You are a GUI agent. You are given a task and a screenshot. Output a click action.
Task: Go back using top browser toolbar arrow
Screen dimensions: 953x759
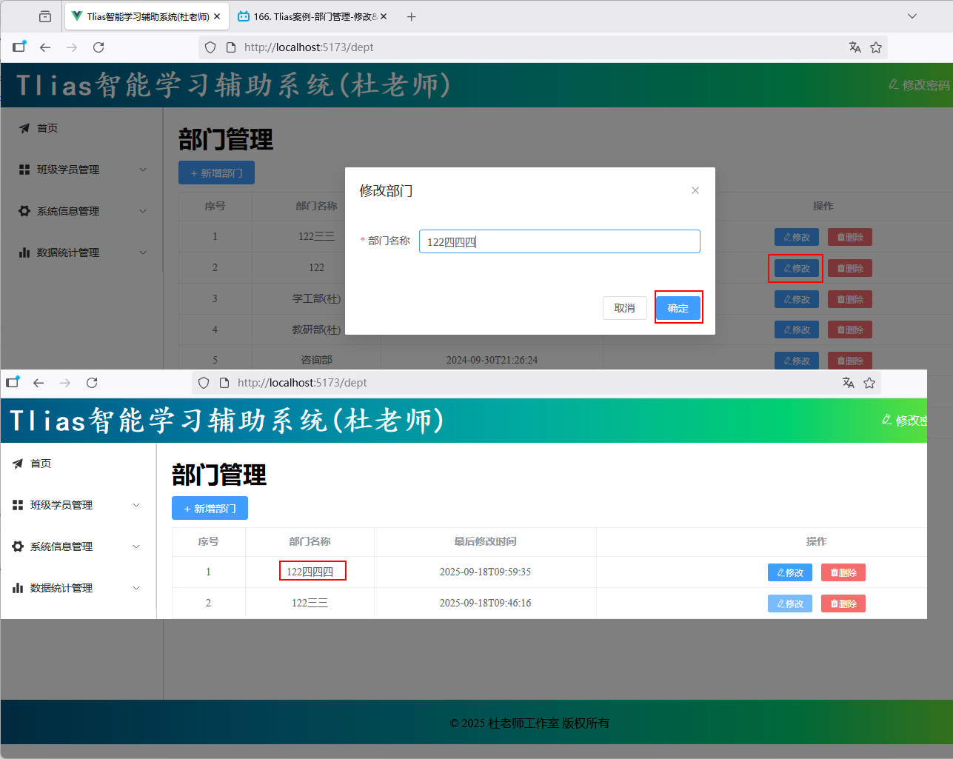click(45, 47)
